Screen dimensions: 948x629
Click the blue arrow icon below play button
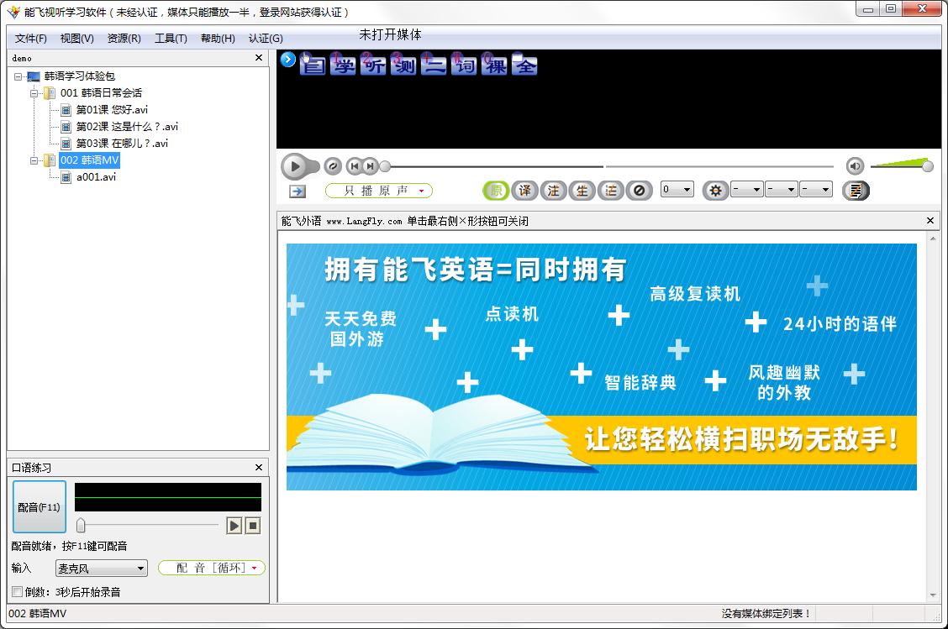coord(298,191)
